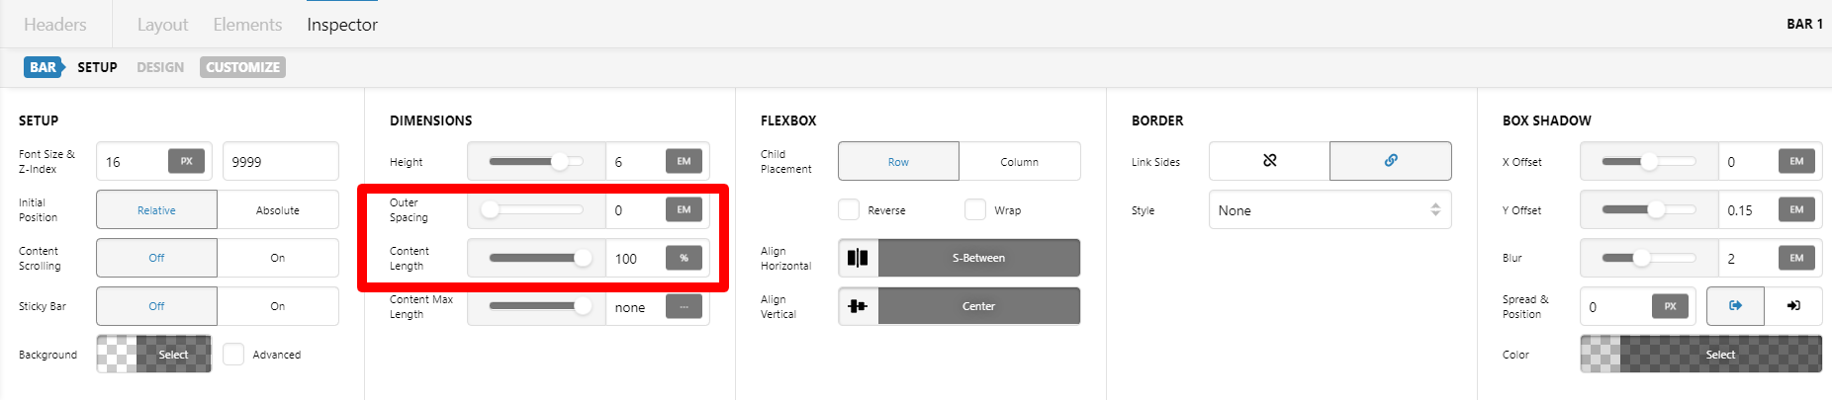Screen dimensions: 1832x400
Task: Enable the Reverse checkbox
Action: (x=849, y=209)
